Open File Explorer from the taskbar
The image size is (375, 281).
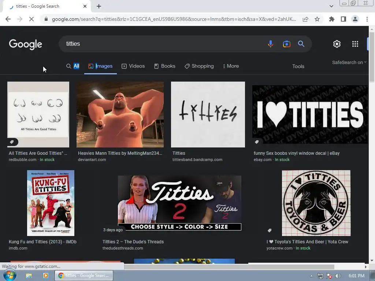tap(29, 276)
